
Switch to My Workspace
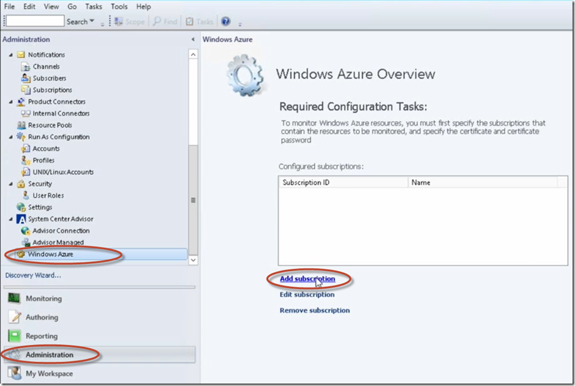(99, 374)
